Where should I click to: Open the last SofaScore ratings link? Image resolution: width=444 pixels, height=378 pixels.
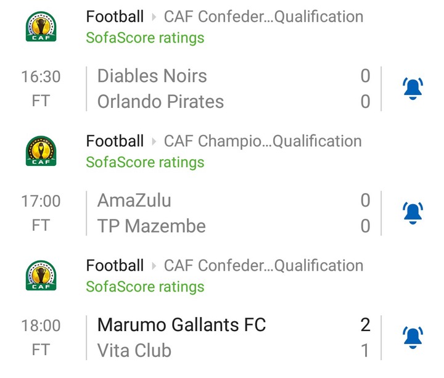tap(145, 287)
